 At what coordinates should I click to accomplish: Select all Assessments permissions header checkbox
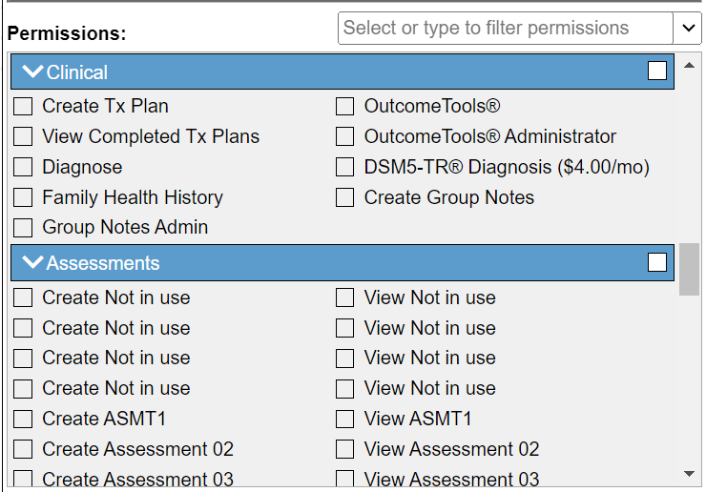[657, 262]
